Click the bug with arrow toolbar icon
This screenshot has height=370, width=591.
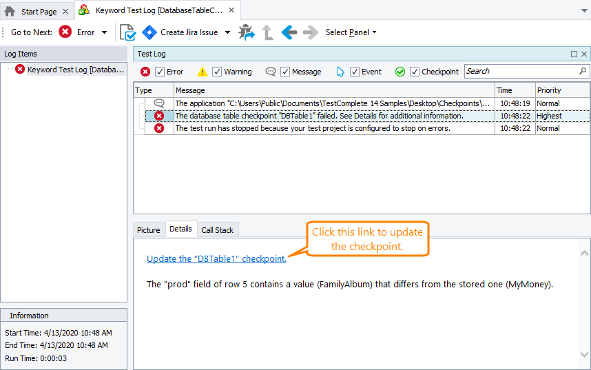246,32
